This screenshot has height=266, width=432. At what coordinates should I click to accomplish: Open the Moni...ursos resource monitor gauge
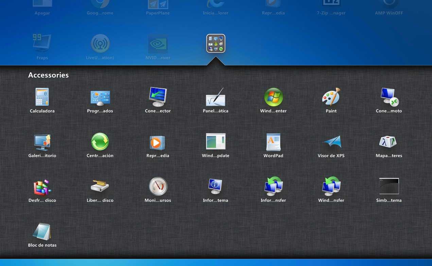pyautogui.click(x=158, y=187)
